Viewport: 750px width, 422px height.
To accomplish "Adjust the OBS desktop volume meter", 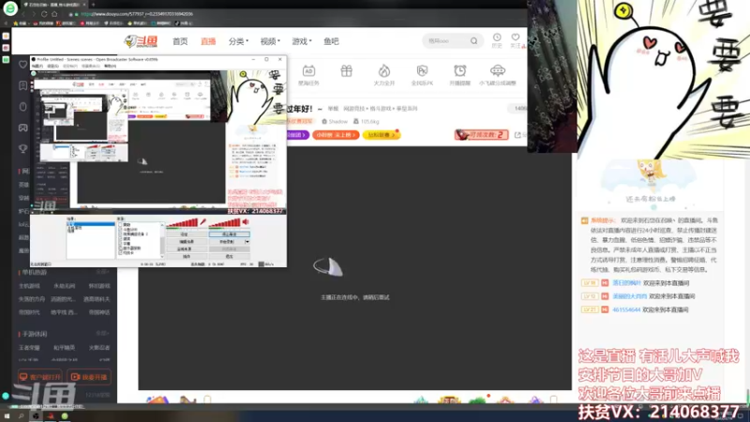I will coord(225,222).
